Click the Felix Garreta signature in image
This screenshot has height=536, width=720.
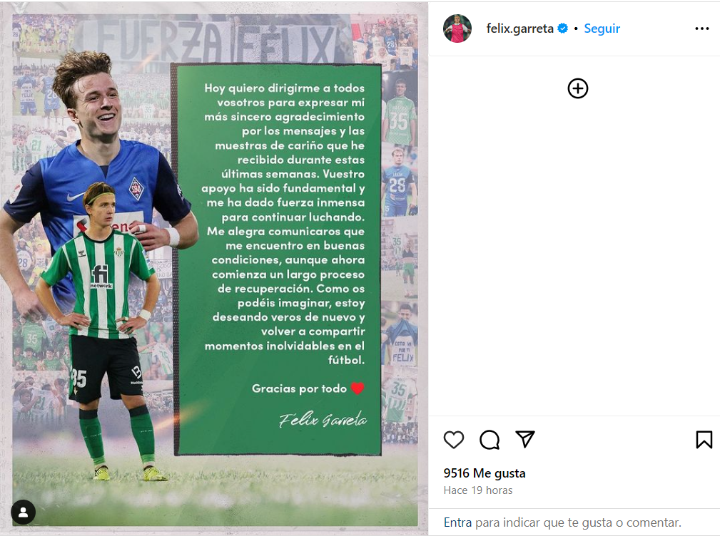(x=323, y=419)
